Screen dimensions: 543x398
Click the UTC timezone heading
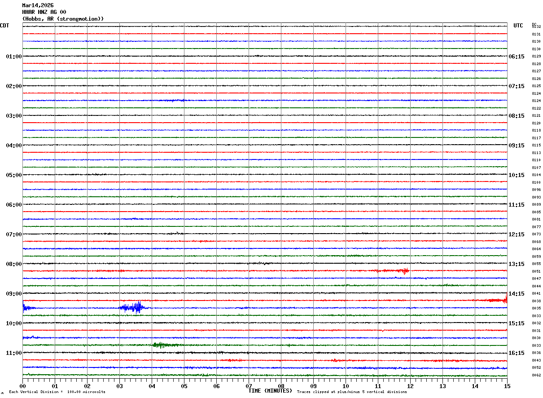[518, 26]
